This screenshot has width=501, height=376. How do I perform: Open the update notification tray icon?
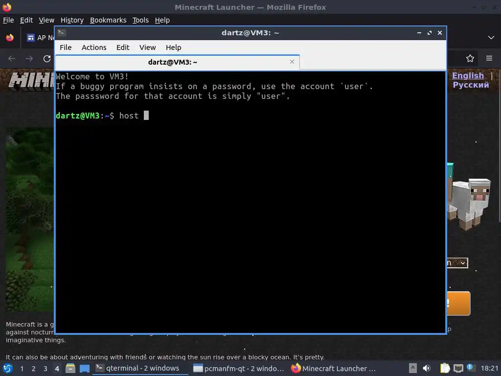point(470,368)
